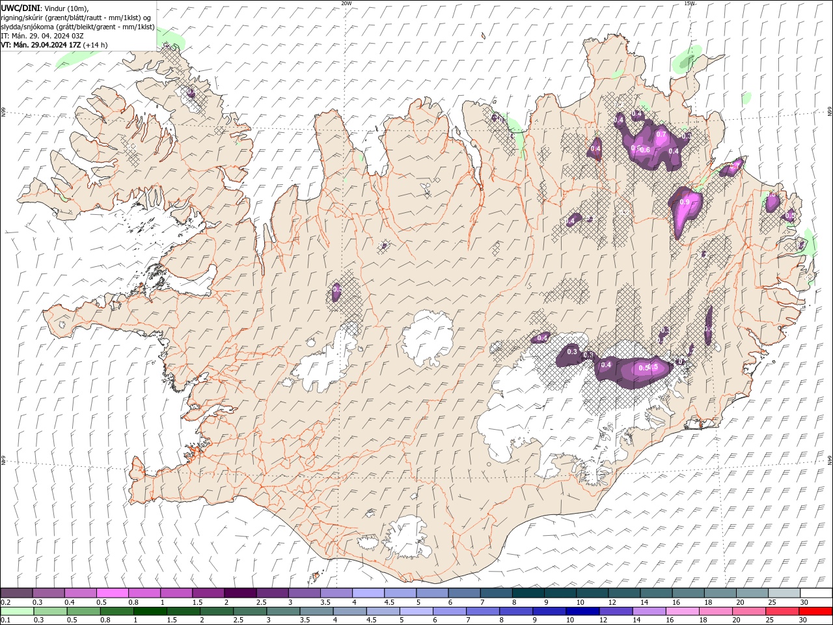The image size is (833, 625).
Task: Select purple-row legend swatch starting at 2.5
Action: tap(272, 593)
